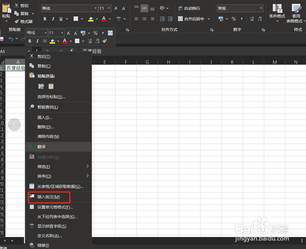Click ribbon Comma Style icon
The width and height of the screenshot is (306, 249).
242,19
